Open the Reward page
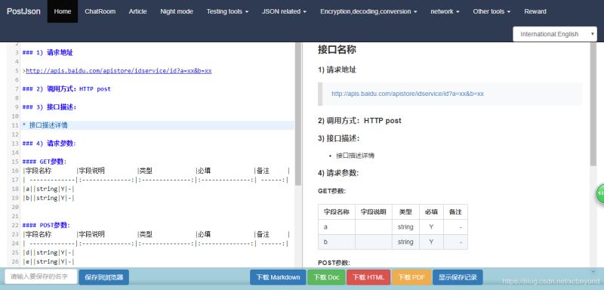The width and height of the screenshot is (604, 290). coord(535,11)
